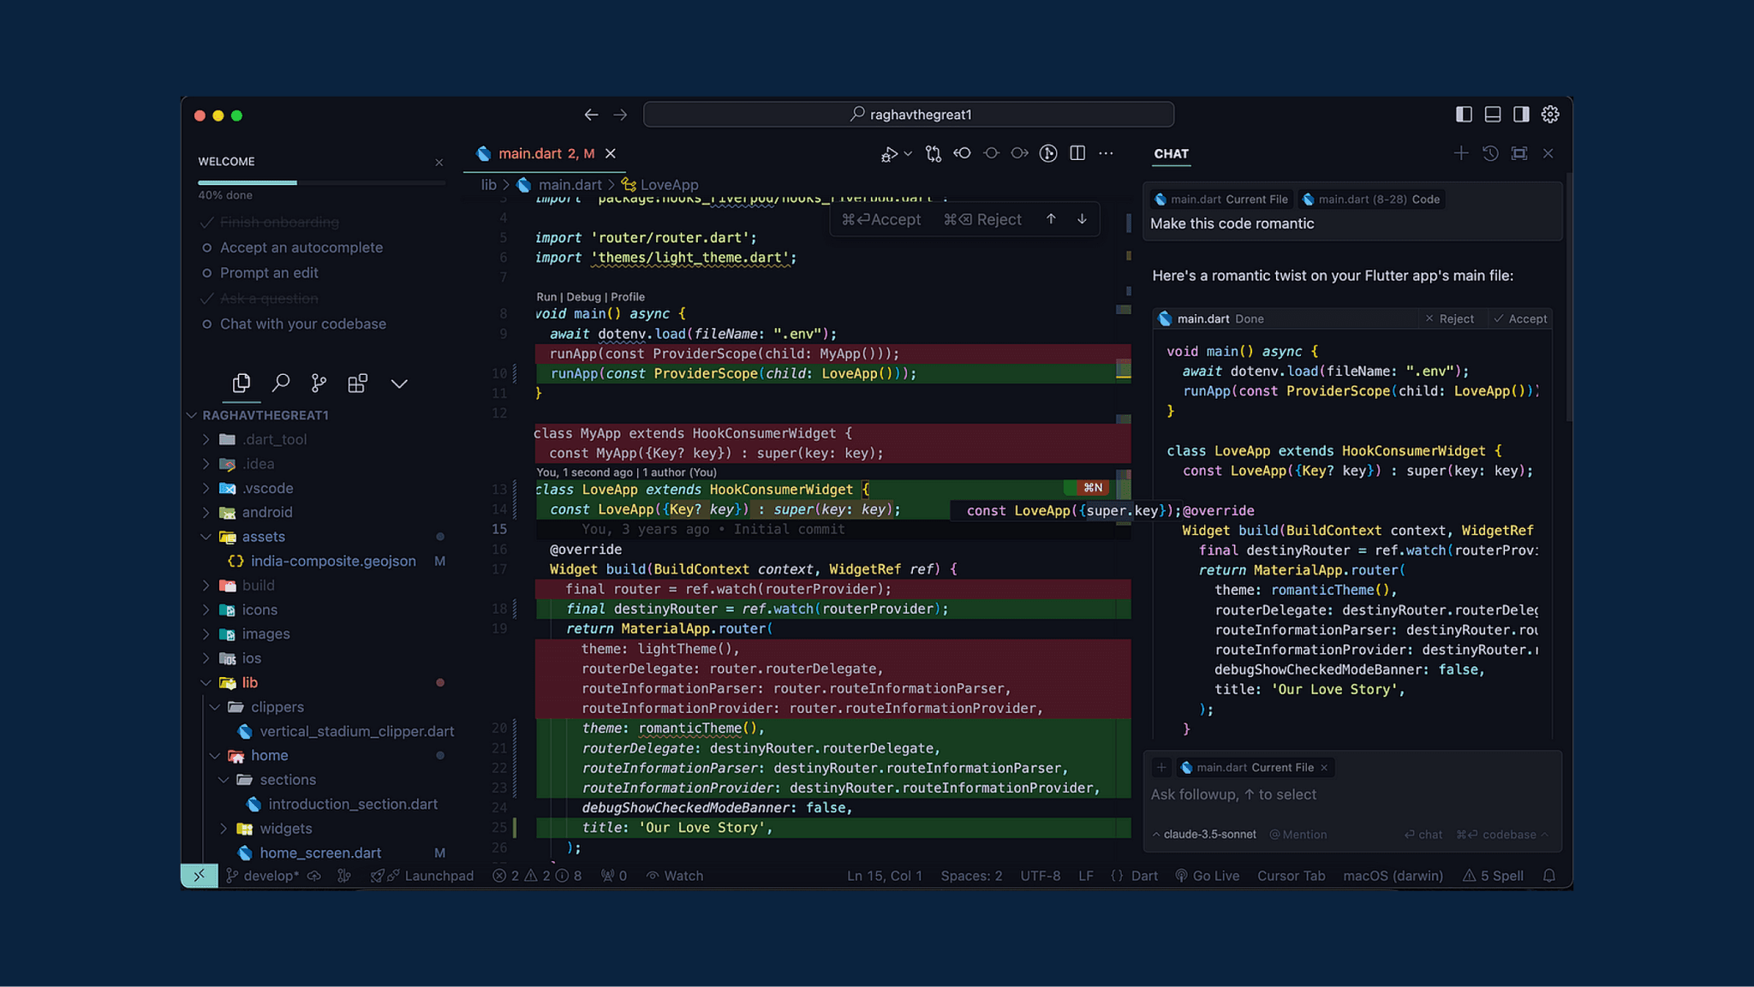Reject the main.dart chat code block

coord(1449,318)
